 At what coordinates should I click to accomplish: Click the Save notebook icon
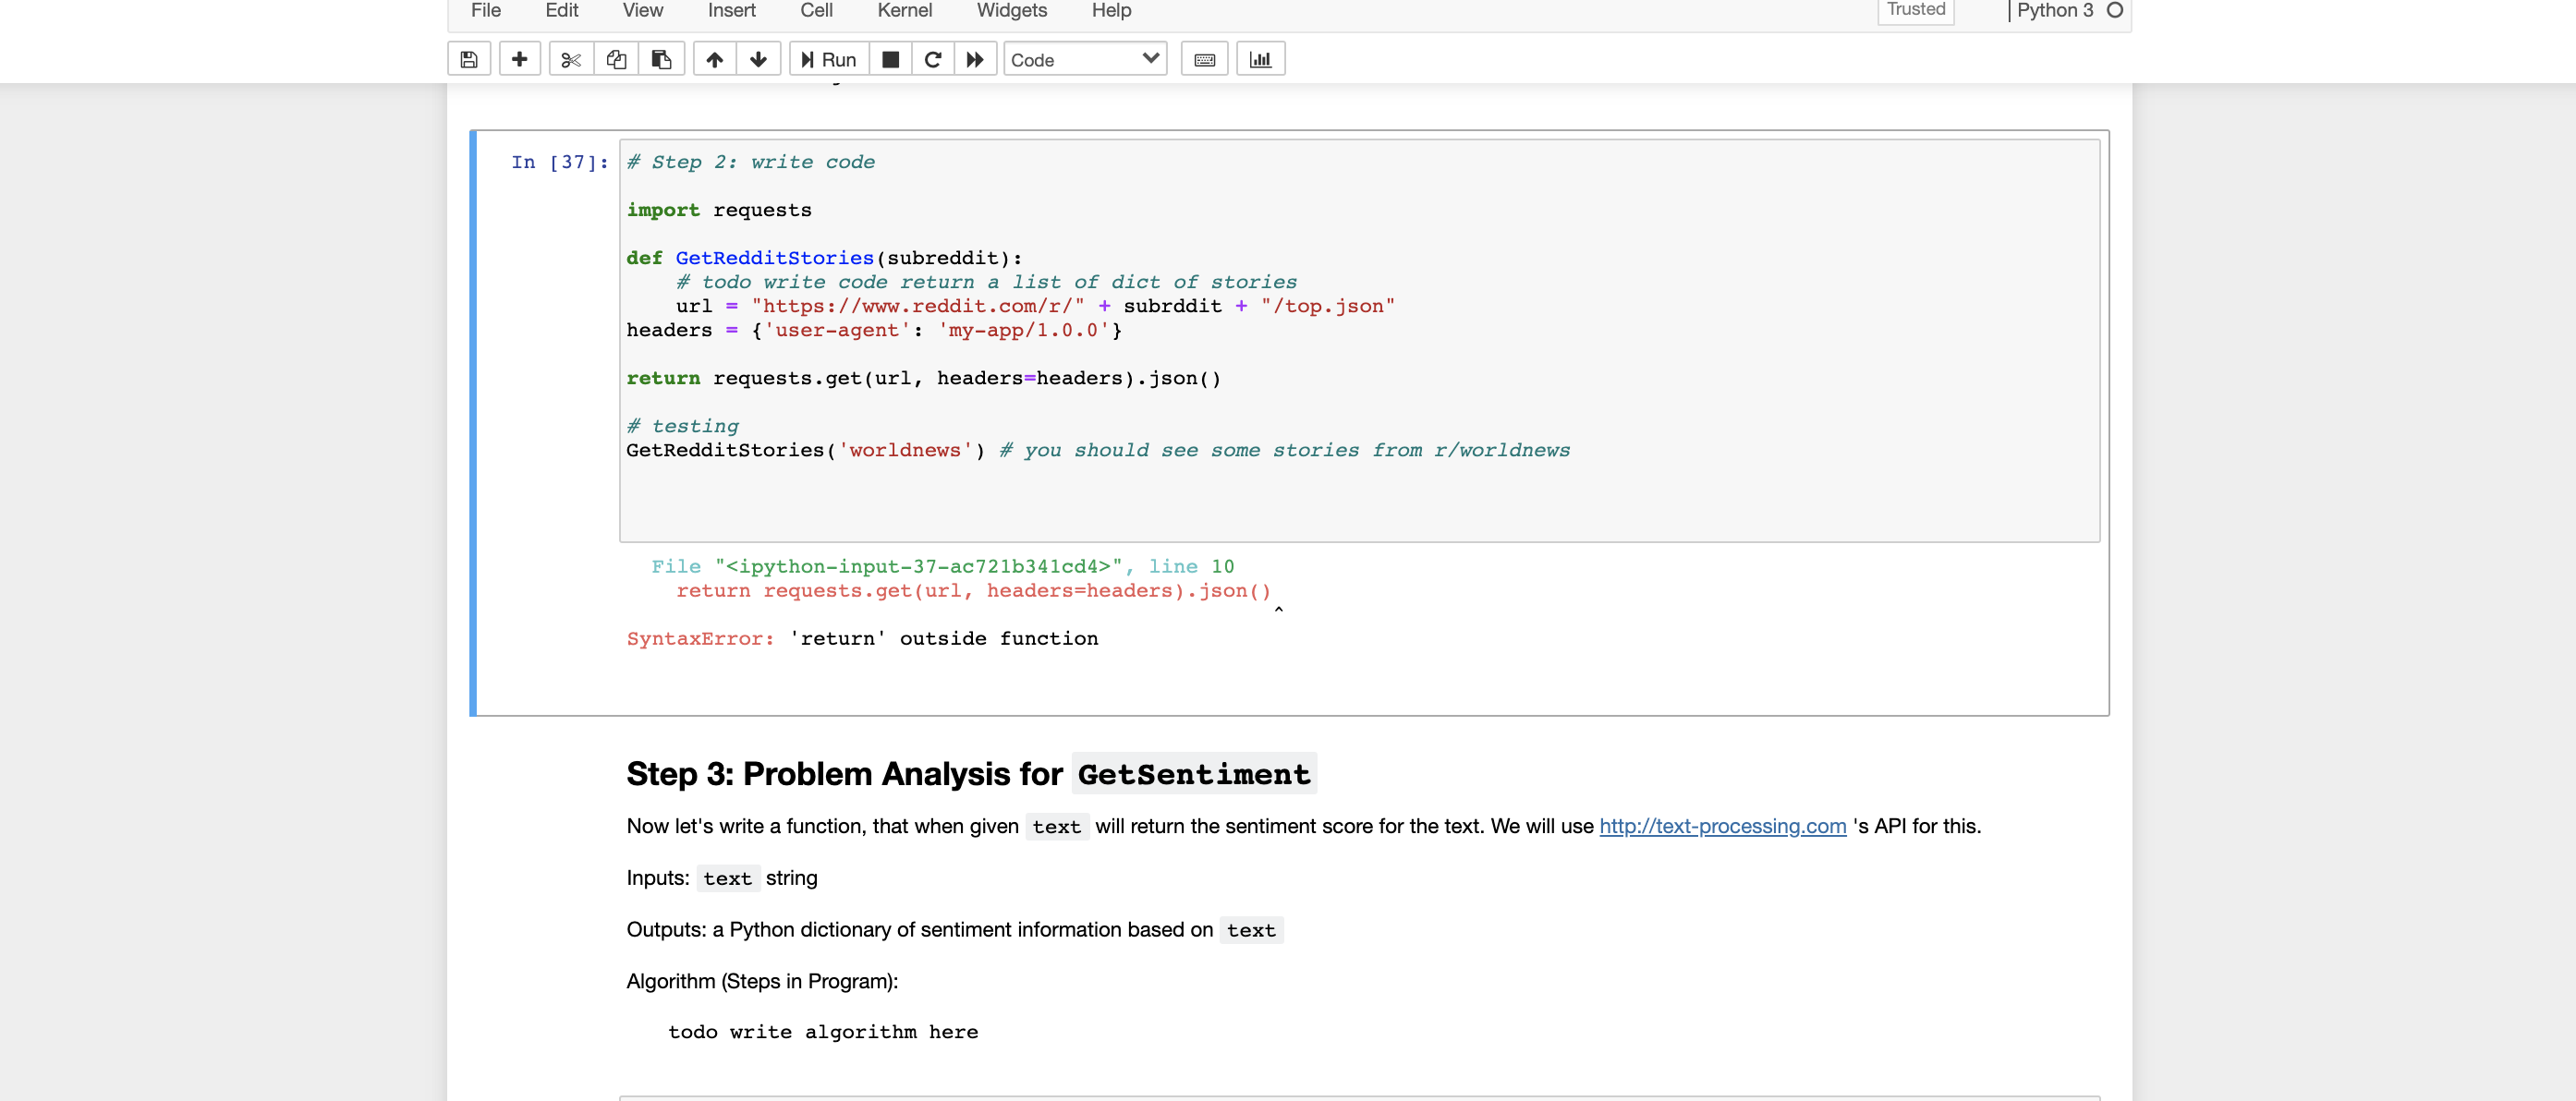coord(468,59)
